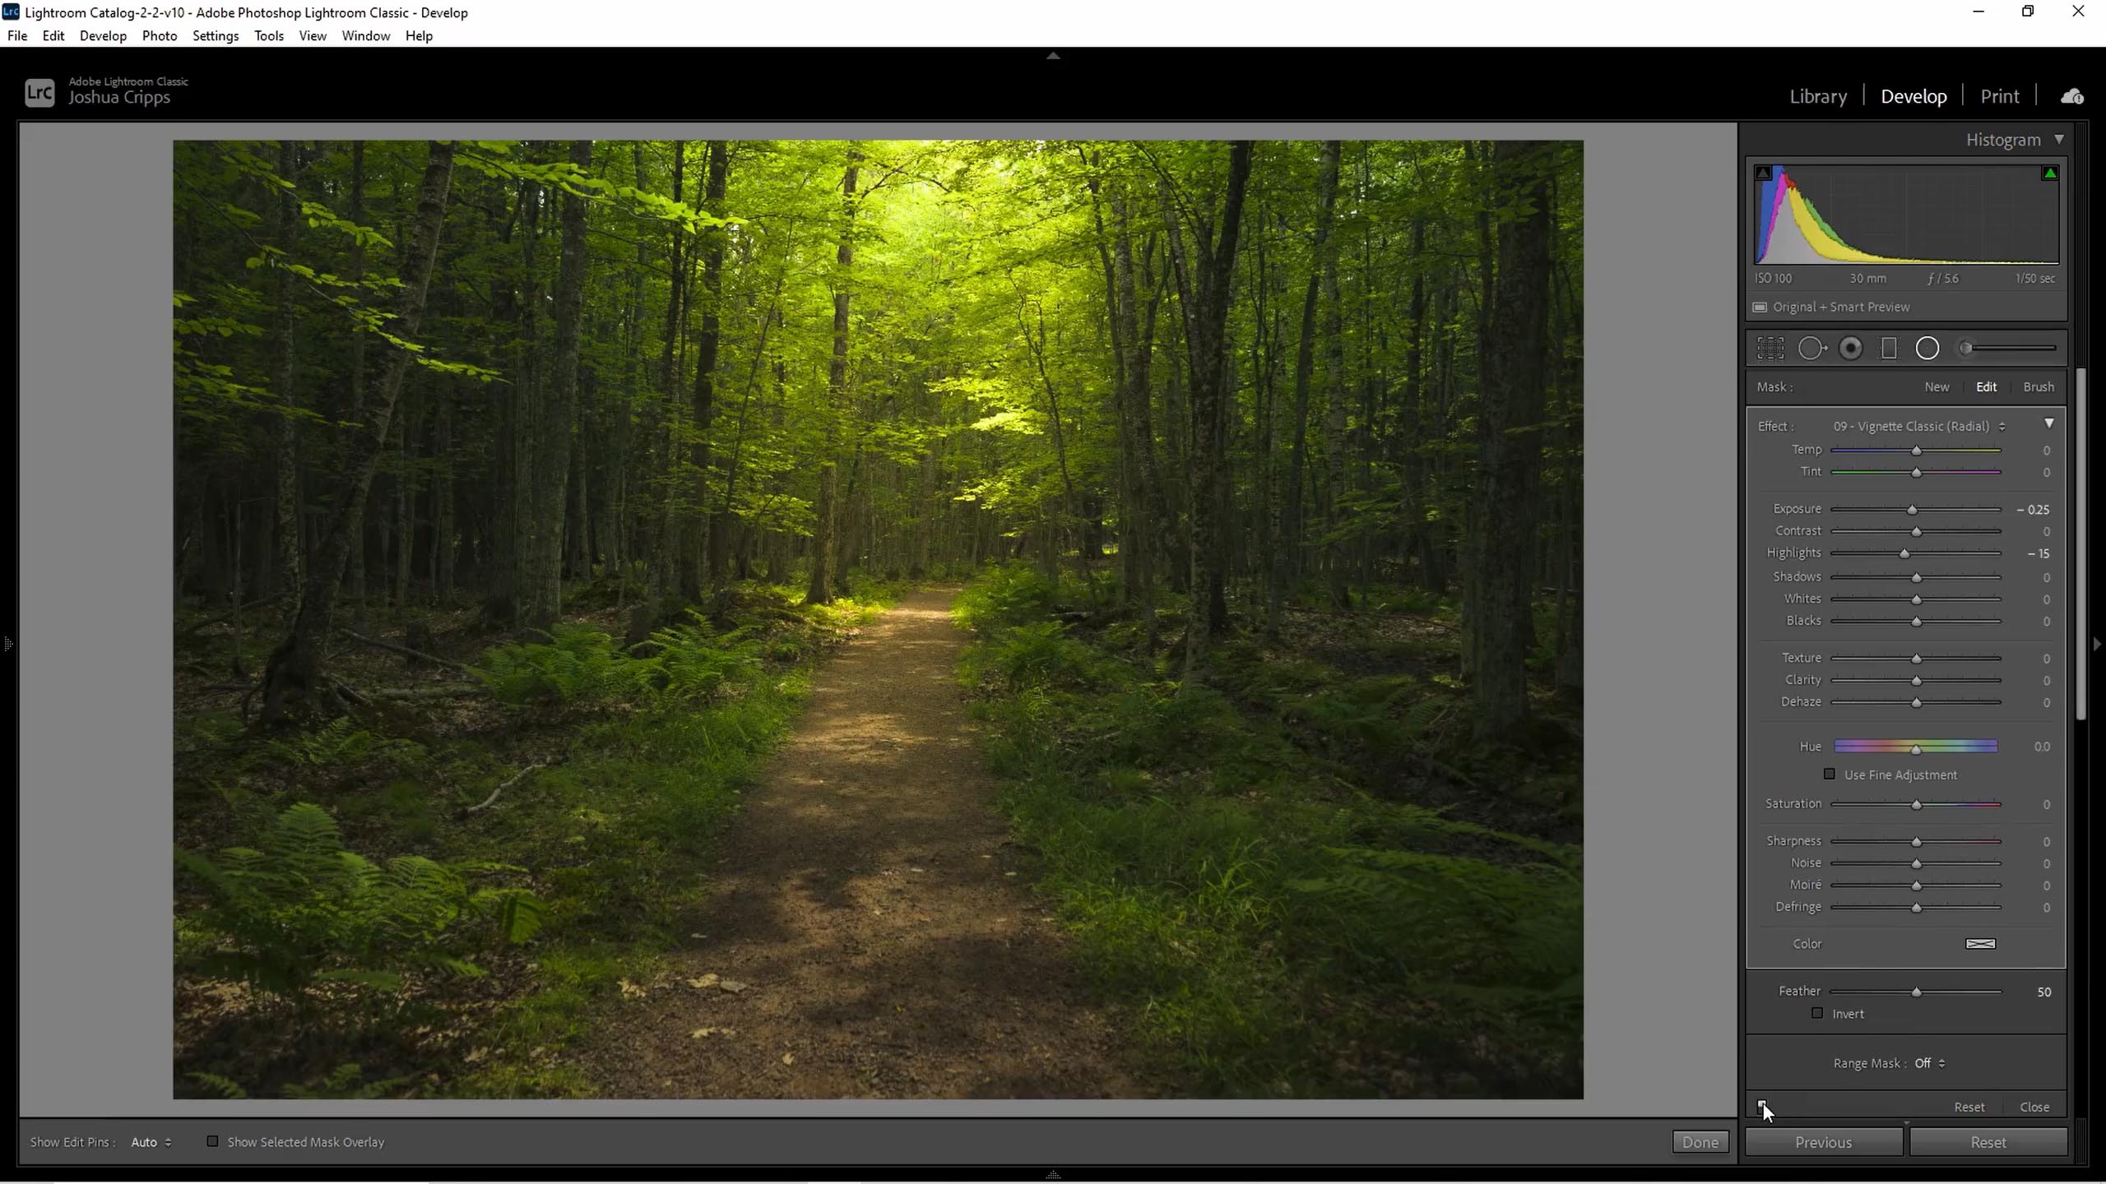The height and width of the screenshot is (1184, 2106).
Task: Click the forest path photo
Action: pyautogui.click(x=878, y=619)
